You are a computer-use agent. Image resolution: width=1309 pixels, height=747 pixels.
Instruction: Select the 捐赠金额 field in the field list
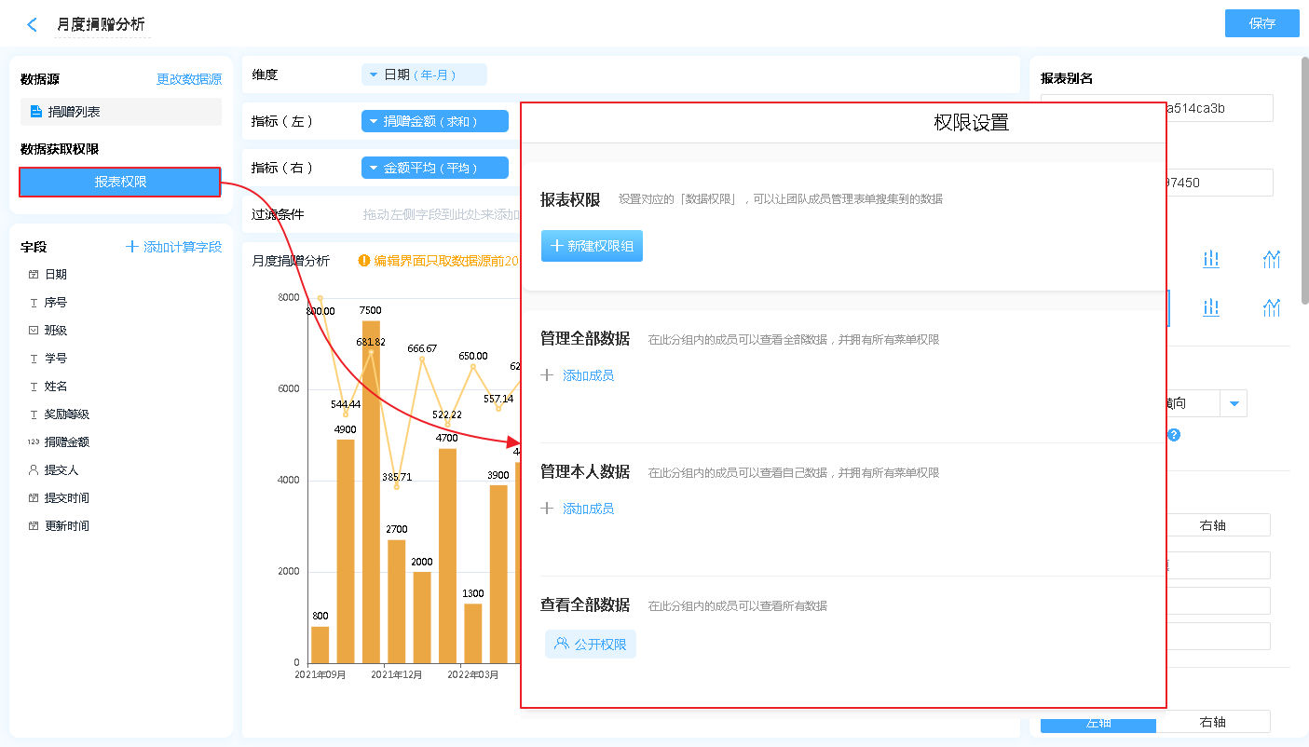(x=67, y=442)
